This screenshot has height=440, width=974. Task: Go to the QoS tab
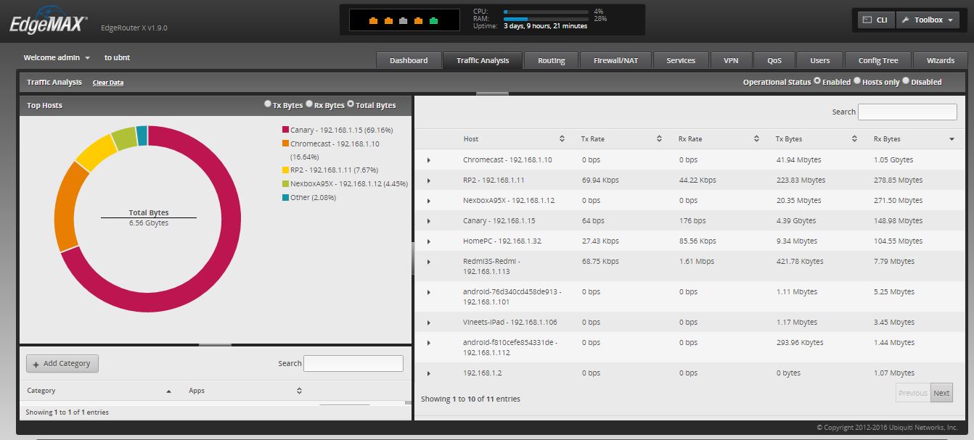(774, 60)
